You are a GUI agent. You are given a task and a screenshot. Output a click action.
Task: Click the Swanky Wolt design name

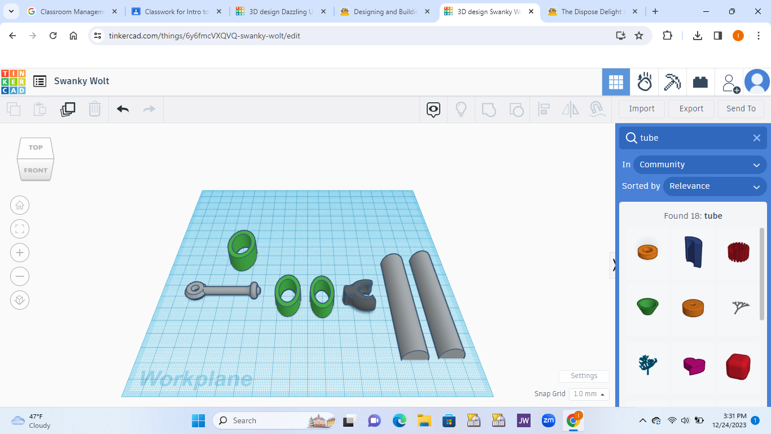(82, 81)
